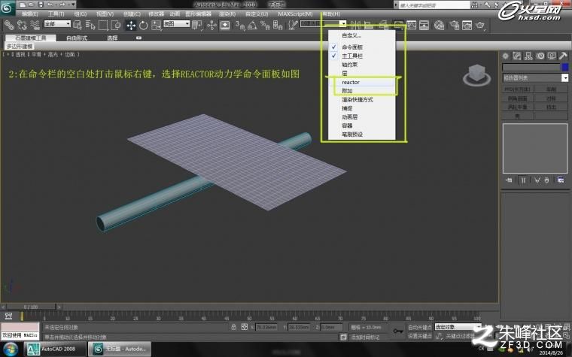572x357 pixels.
Task: Toggle Keyboard Shortcut Override icon
Action: pyautogui.click(x=225, y=25)
